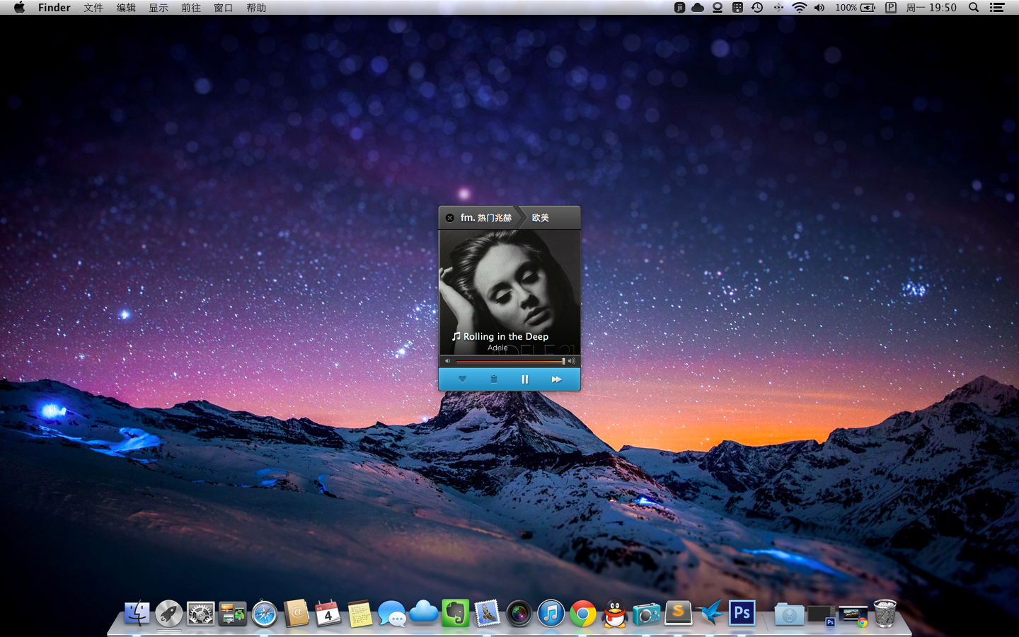Screen dimensions: 1019x637
Task: Open the 显示 menu
Action: tap(159, 8)
